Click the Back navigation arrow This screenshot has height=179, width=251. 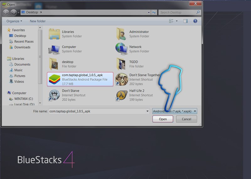[6, 12]
